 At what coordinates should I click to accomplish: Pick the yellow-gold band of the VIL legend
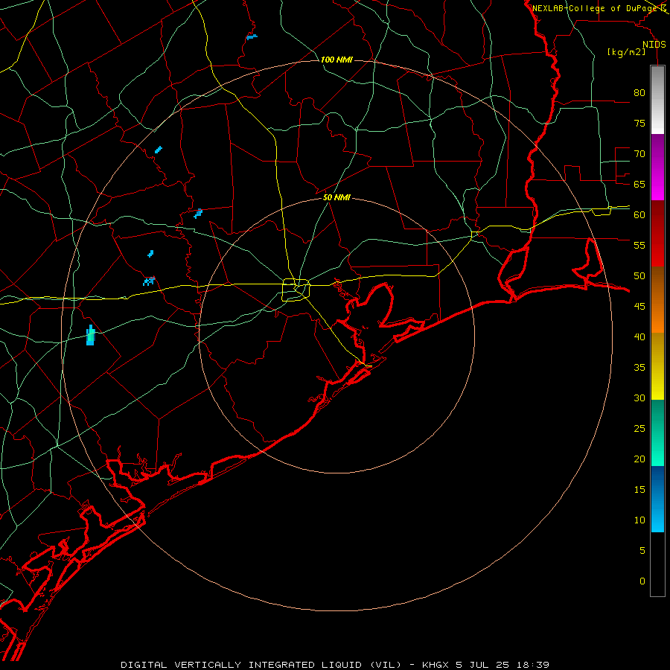point(657,366)
